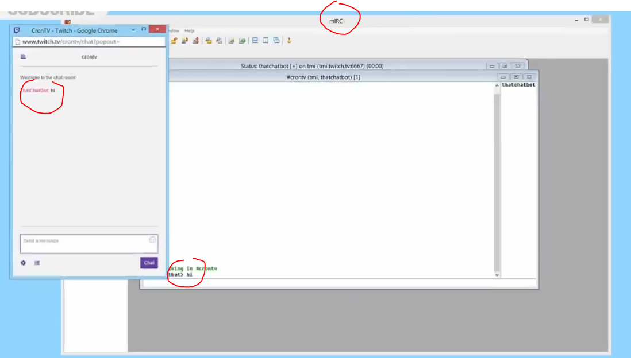Close the Chrome Twitch chat popout window

(157, 29)
